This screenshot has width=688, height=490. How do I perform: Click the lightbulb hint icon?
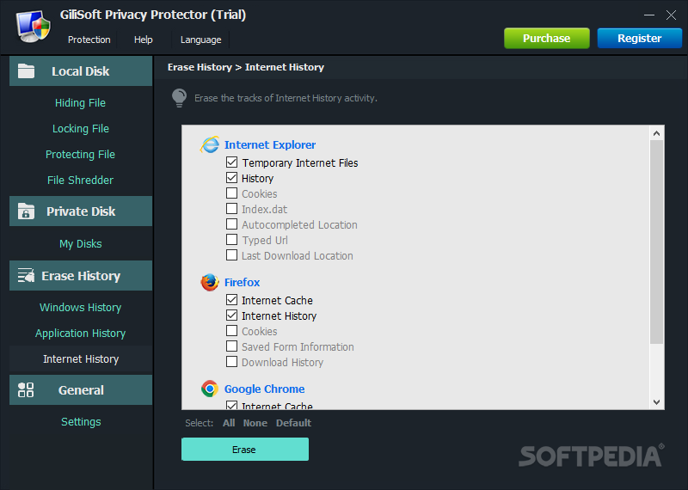pos(179,98)
